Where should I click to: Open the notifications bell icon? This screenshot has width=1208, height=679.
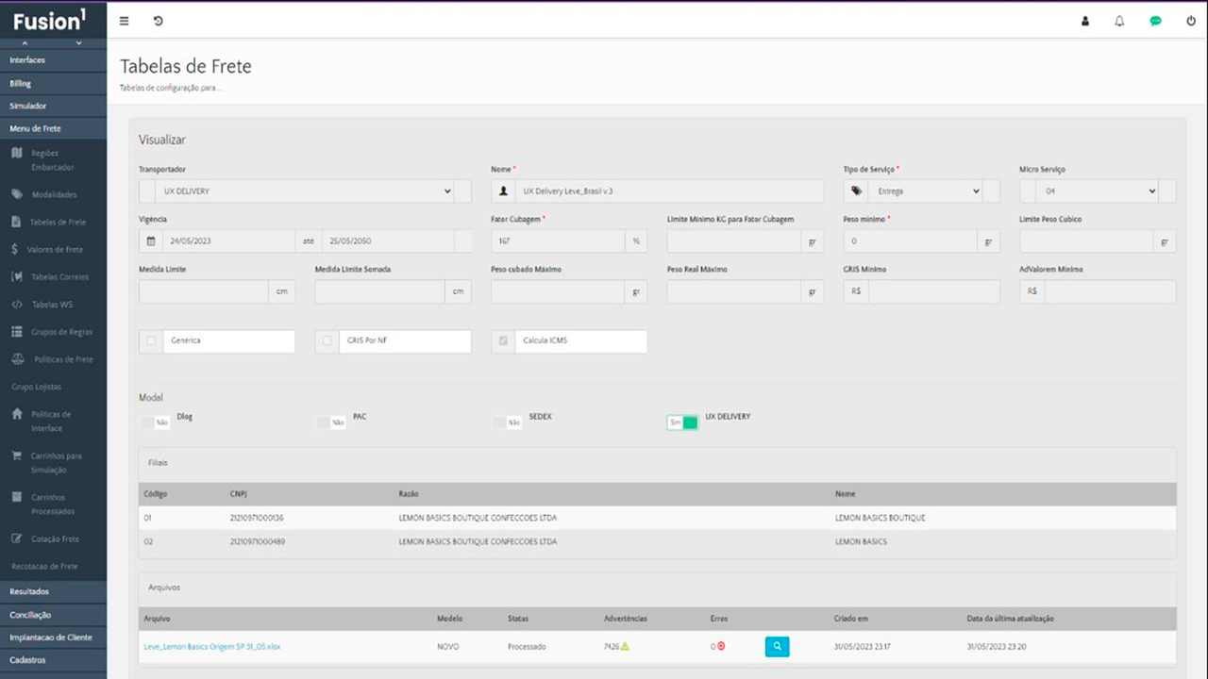(1119, 21)
